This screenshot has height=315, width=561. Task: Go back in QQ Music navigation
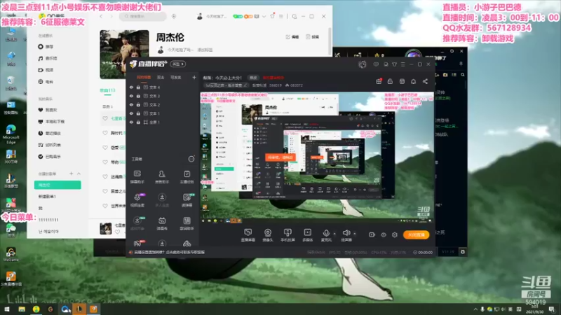(101, 16)
